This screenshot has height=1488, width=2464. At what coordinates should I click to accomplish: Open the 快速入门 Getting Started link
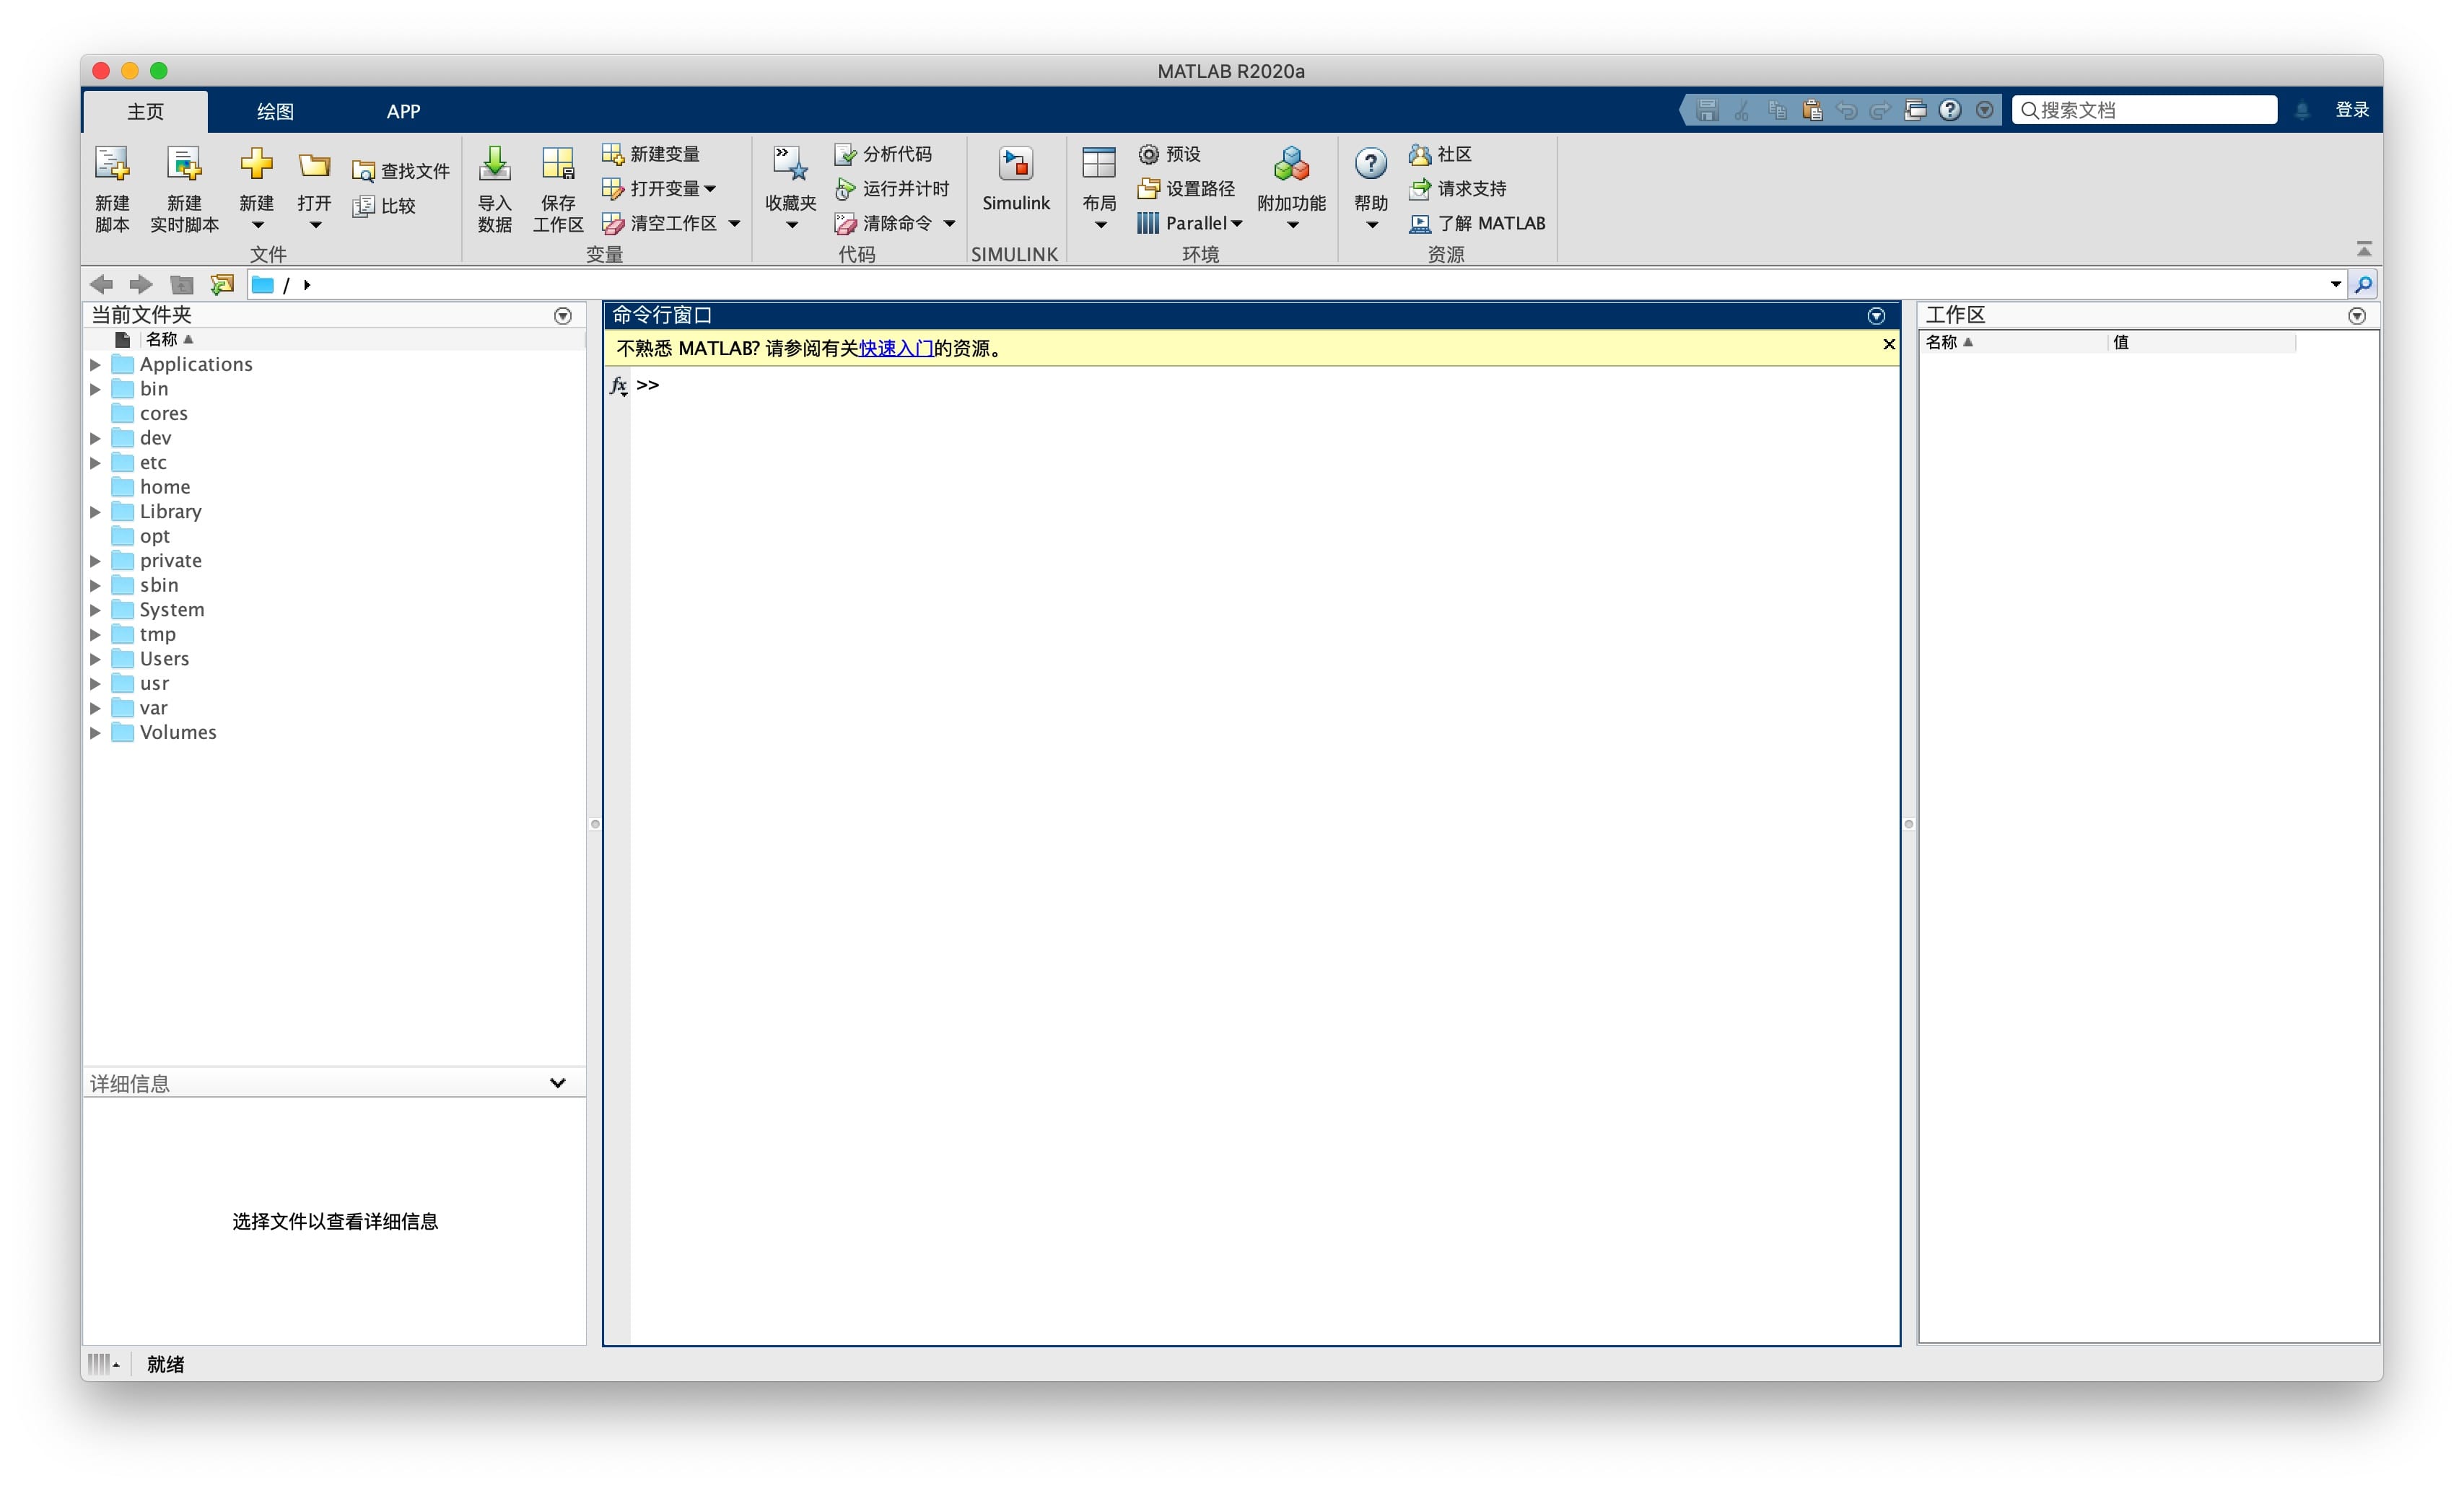[x=896, y=348]
